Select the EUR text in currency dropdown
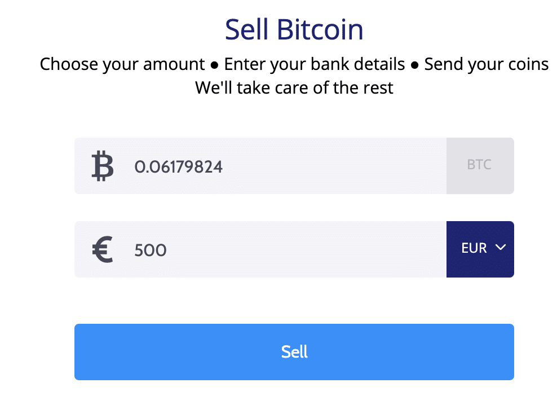This screenshot has height=396, width=557. (x=474, y=248)
